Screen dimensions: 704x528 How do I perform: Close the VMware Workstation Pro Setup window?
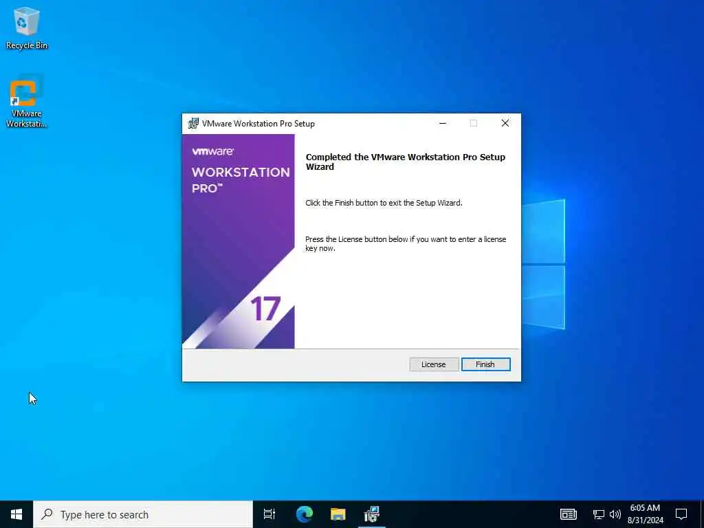(x=505, y=124)
